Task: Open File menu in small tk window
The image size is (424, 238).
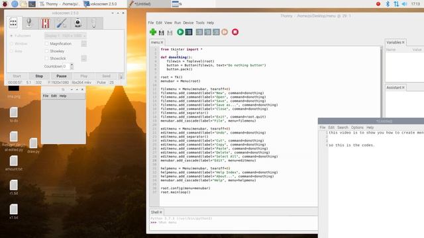Action: (46, 96)
